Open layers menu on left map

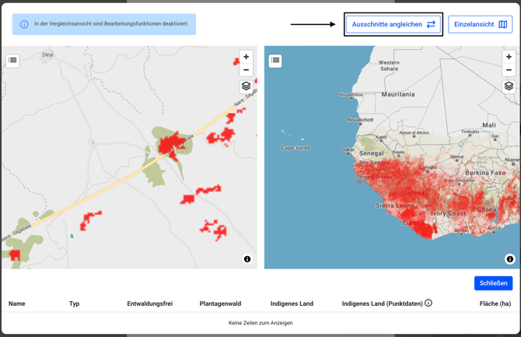pos(246,86)
